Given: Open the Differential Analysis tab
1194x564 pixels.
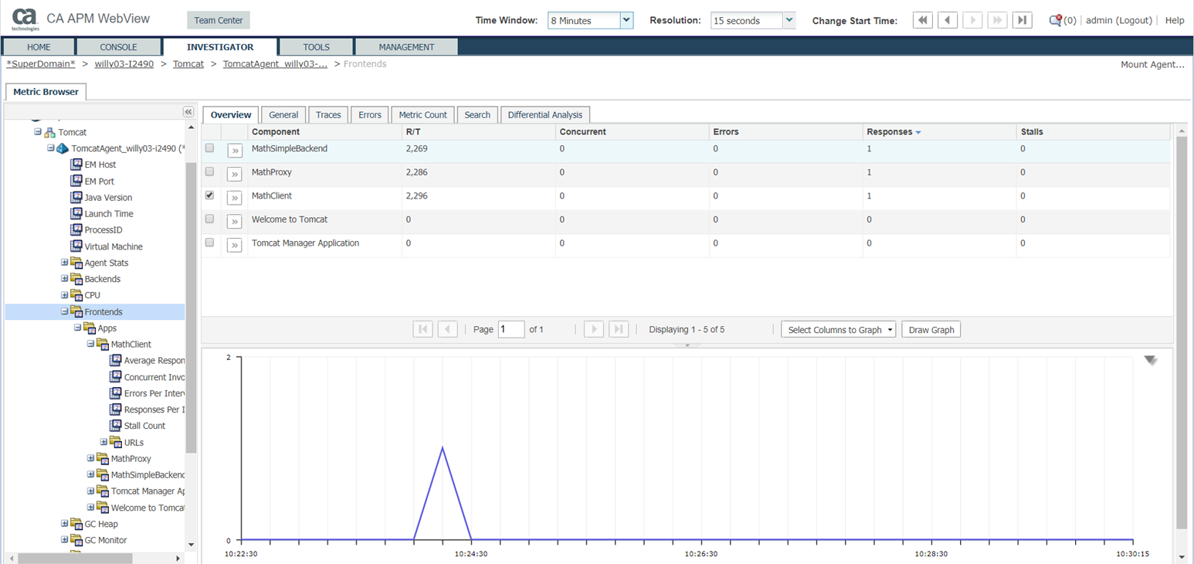Looking at the screenshot, I should (x=545, y=114).
